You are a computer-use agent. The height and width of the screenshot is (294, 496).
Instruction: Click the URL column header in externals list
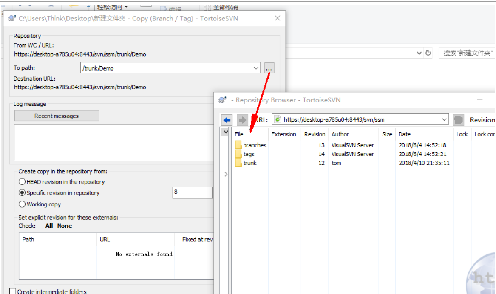point(136,239)
